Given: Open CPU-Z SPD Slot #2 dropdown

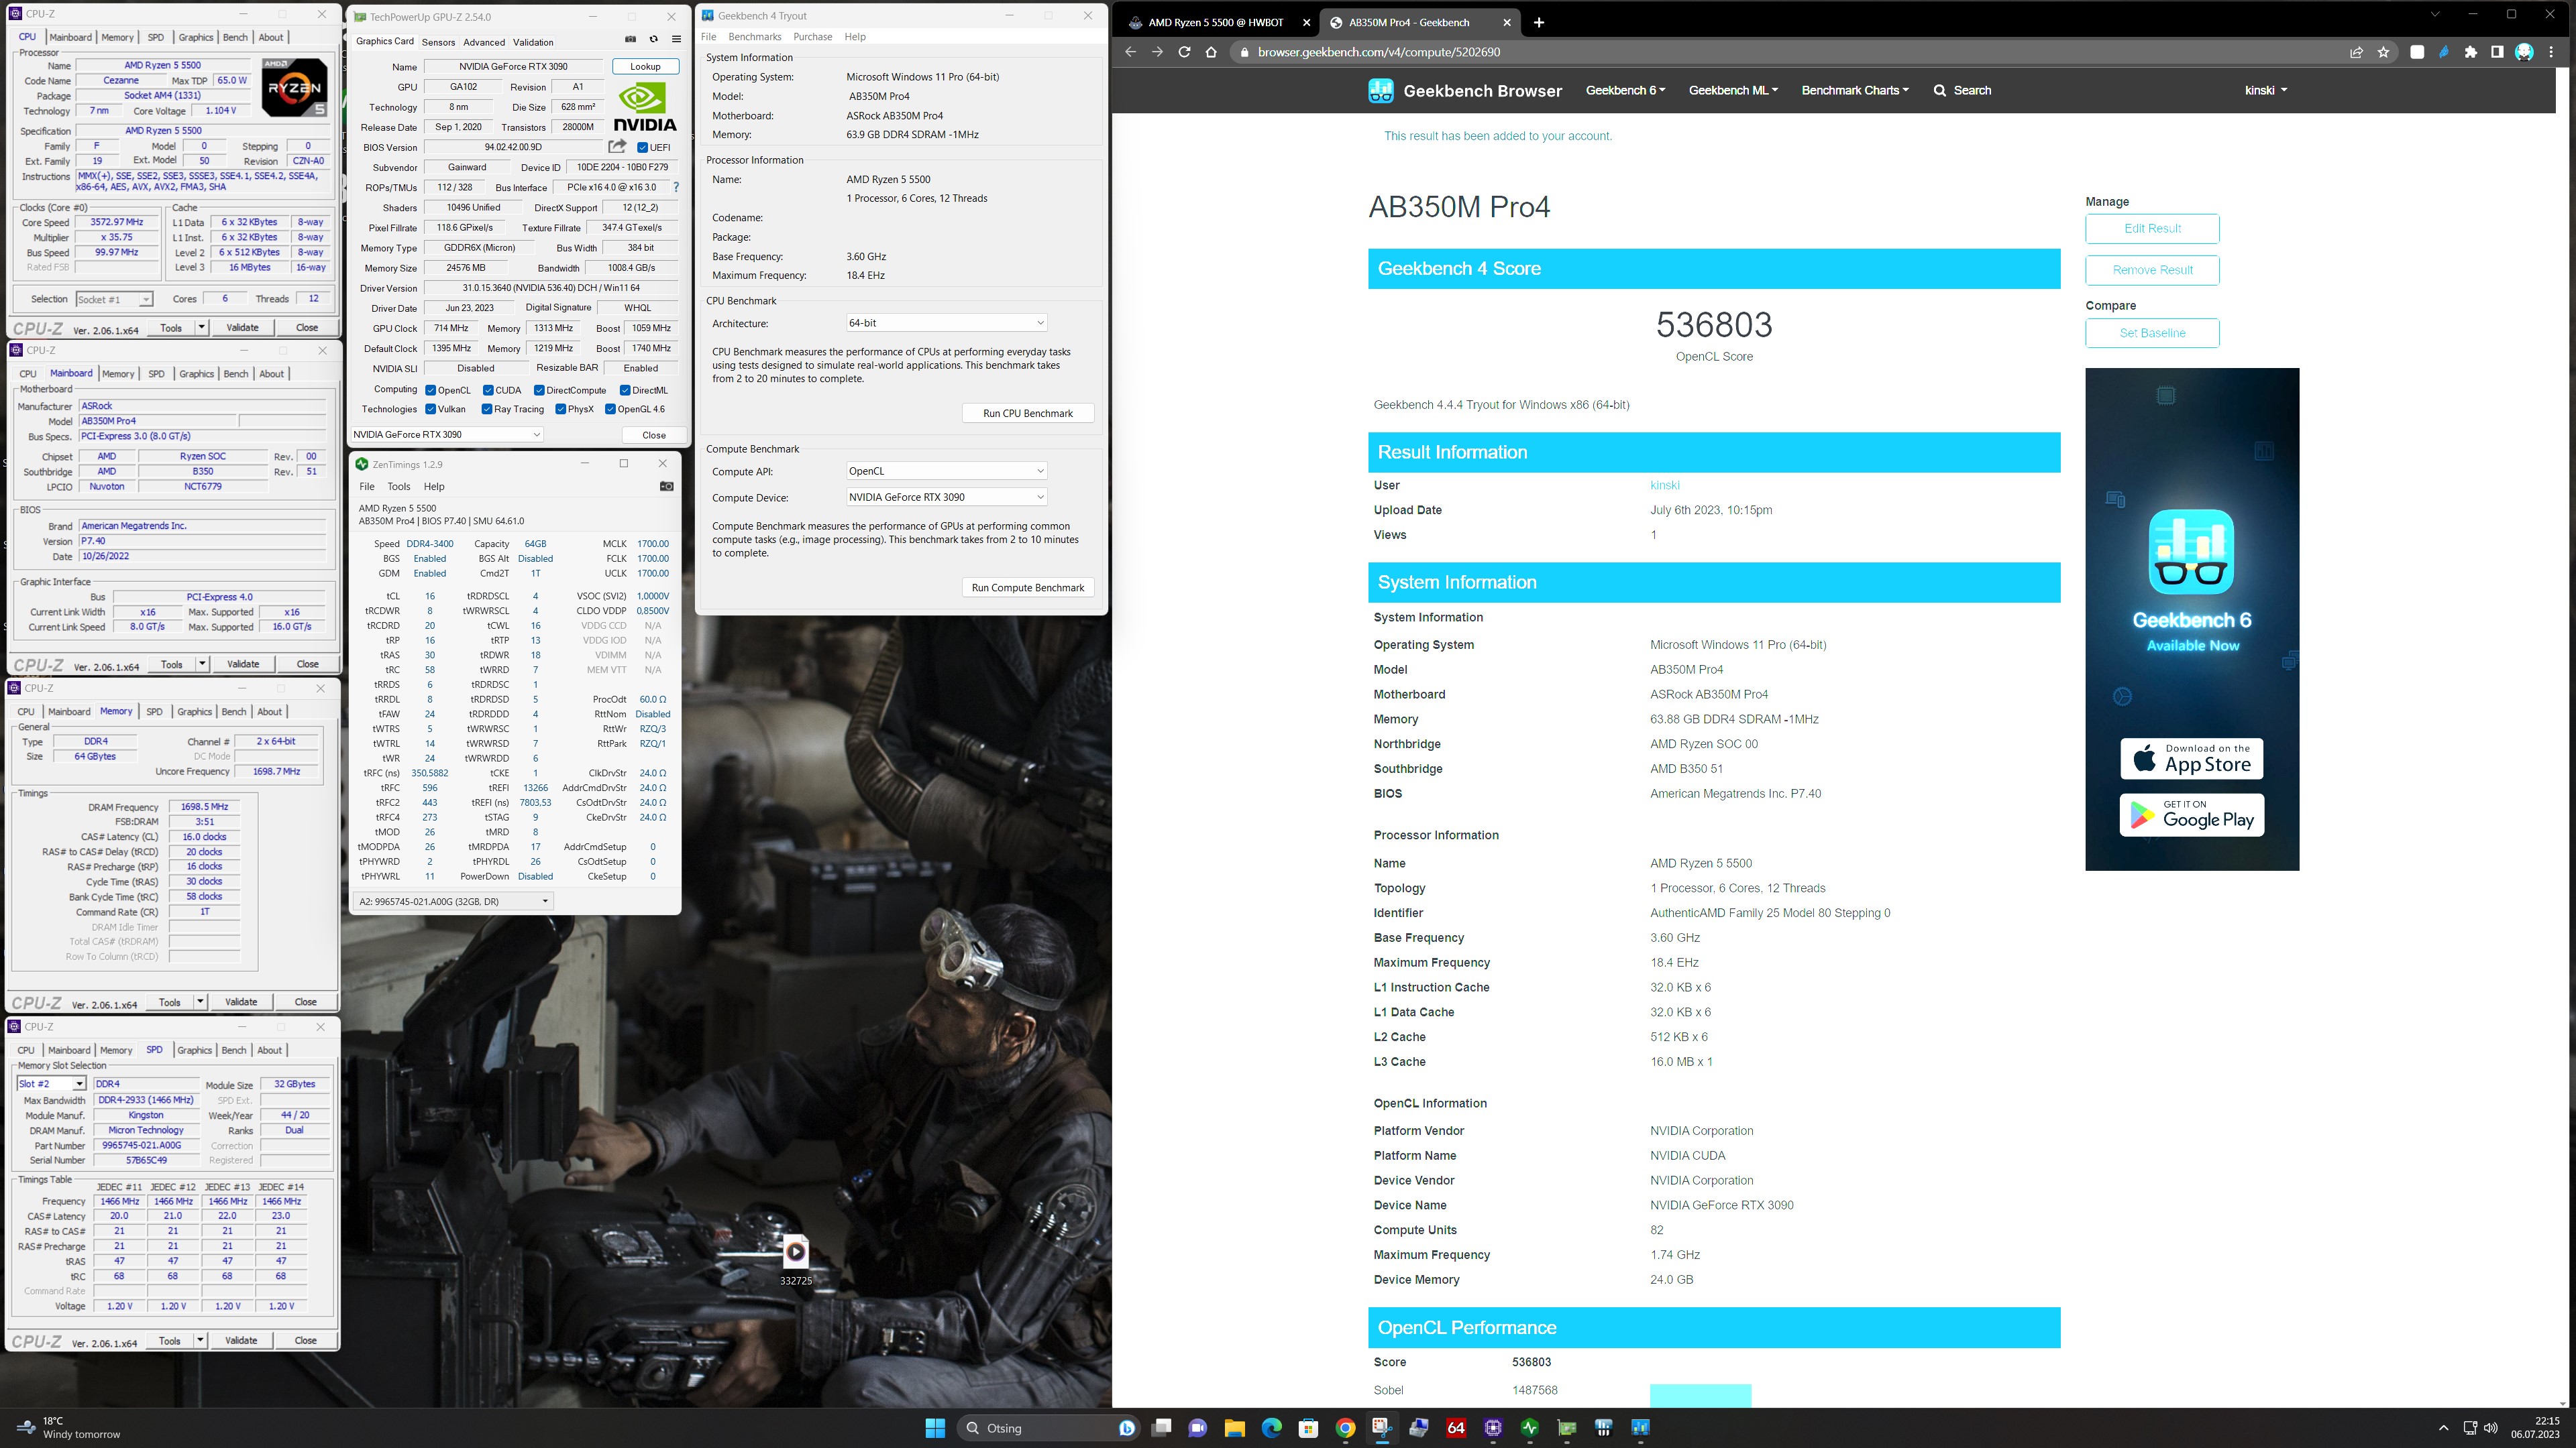Looking at the screenshot, I should pyautogui.click(x=51, y=1083).
